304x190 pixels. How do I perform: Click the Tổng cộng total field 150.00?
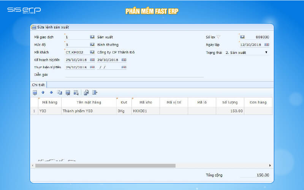[255, 175]
